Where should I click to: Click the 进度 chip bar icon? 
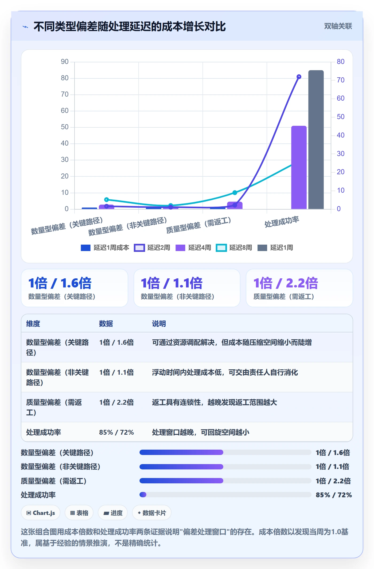tap(106, 513)
